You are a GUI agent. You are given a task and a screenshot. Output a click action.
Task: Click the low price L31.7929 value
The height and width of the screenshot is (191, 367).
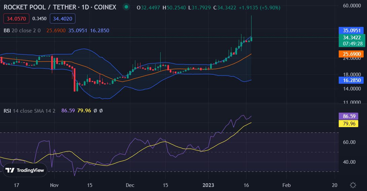tap(200, 8)
